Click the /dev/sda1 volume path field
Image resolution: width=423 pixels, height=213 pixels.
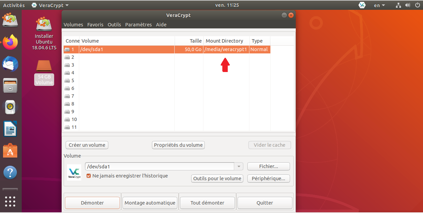tap(159, 166)
